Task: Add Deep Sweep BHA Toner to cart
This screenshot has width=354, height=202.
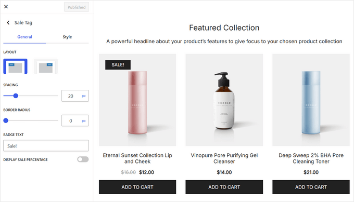Action: [x=311, y=187]
